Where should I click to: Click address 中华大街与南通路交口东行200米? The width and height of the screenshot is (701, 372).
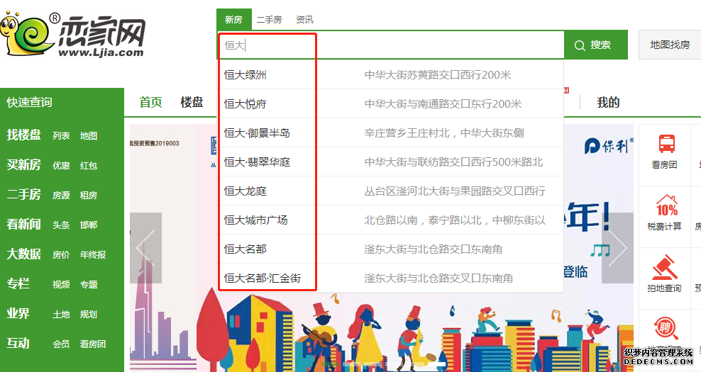(443, 104)
